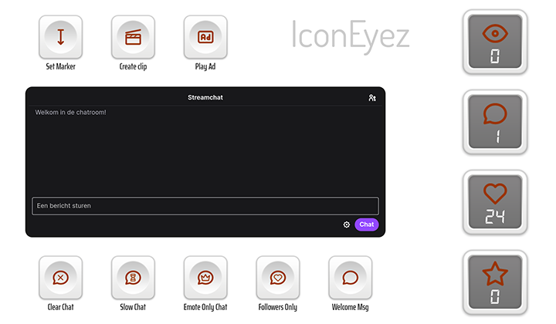Toggle the Emote Only Chat crown icon
The height and width of the screenshot is (324, 556).
coord(205,278)
